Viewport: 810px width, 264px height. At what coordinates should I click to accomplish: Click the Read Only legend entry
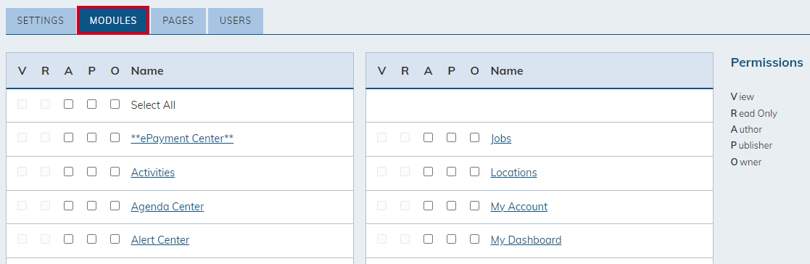coord(753,113)
